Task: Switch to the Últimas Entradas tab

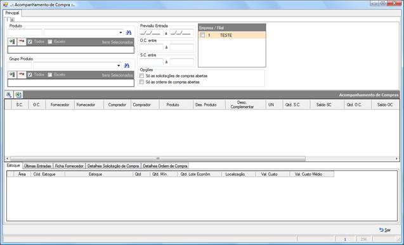Action: click(37, 166)
